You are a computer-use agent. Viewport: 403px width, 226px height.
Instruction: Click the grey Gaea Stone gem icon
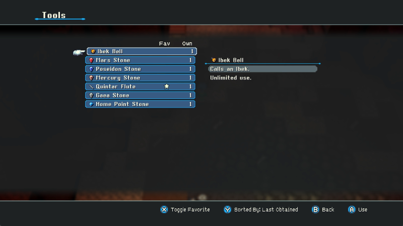91,95
